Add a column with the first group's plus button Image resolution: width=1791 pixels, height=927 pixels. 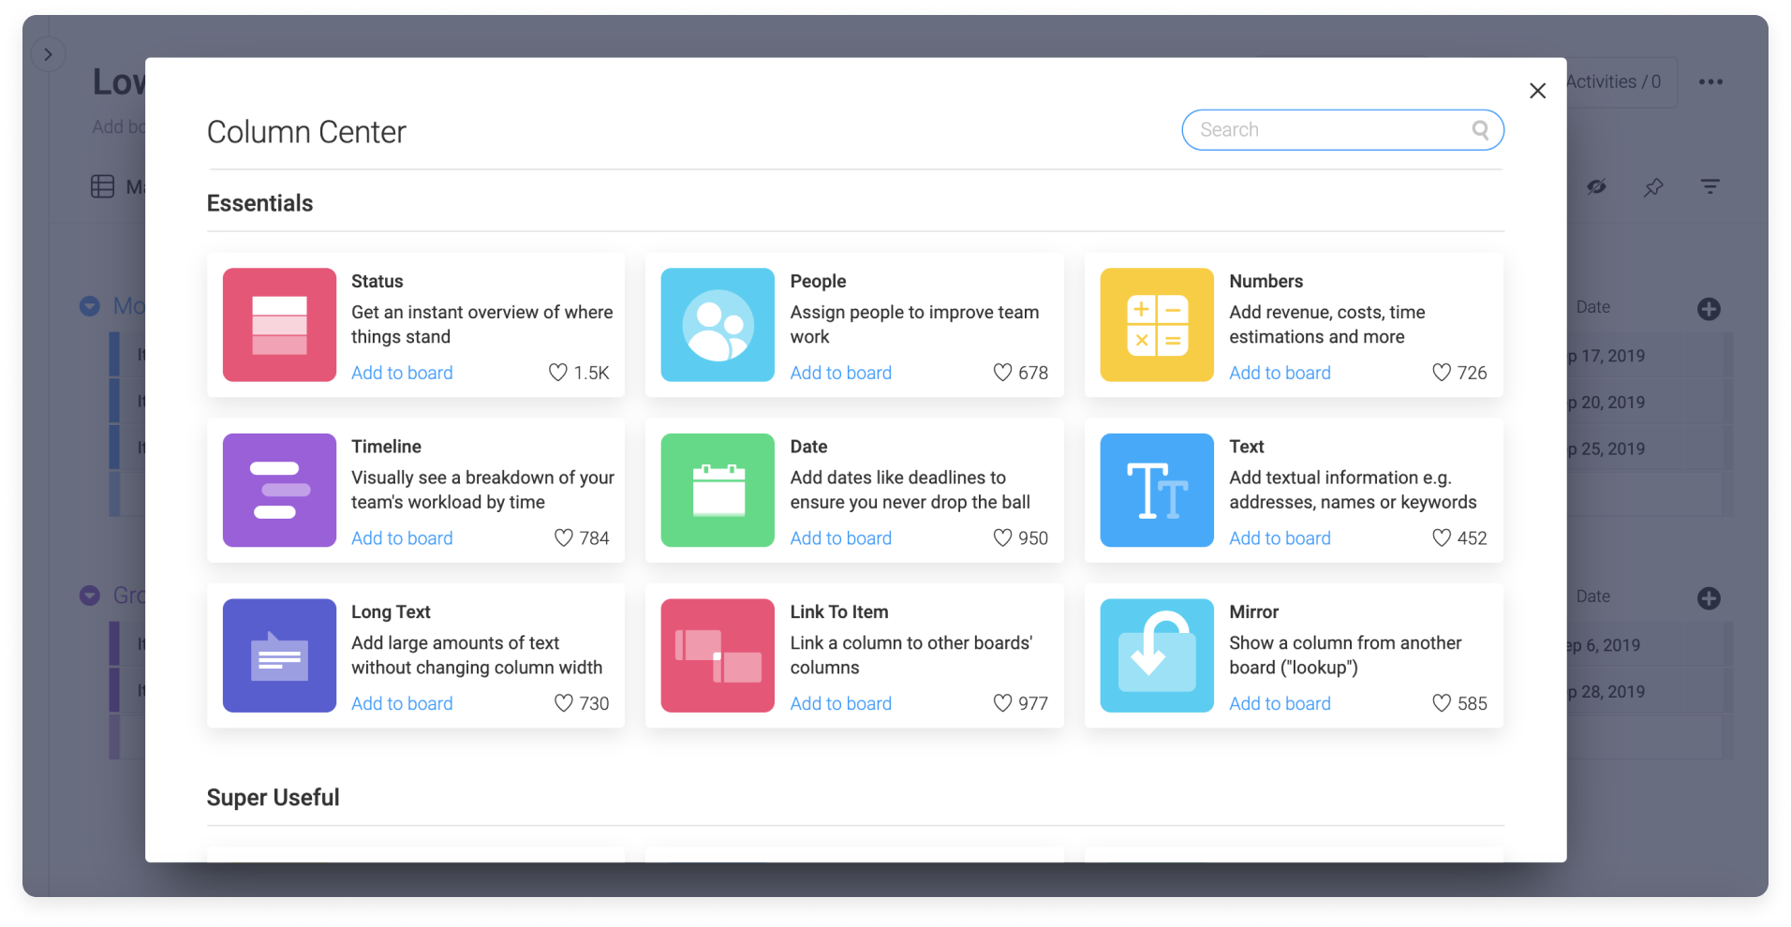click(1709, 309)
